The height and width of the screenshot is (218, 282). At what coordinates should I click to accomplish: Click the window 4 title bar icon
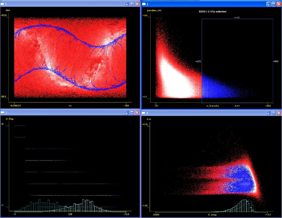pos(144,112)
